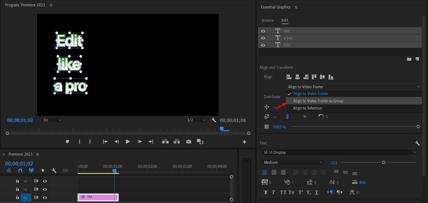Click the Align Left icon in Align row
This screenshot has height=203, width=428.
tap(289, 77)
